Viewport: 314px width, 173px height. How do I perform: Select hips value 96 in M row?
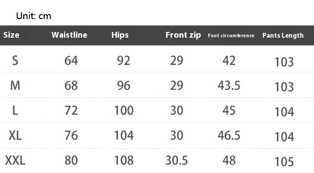pyautogui.click(x=123, y=86)
